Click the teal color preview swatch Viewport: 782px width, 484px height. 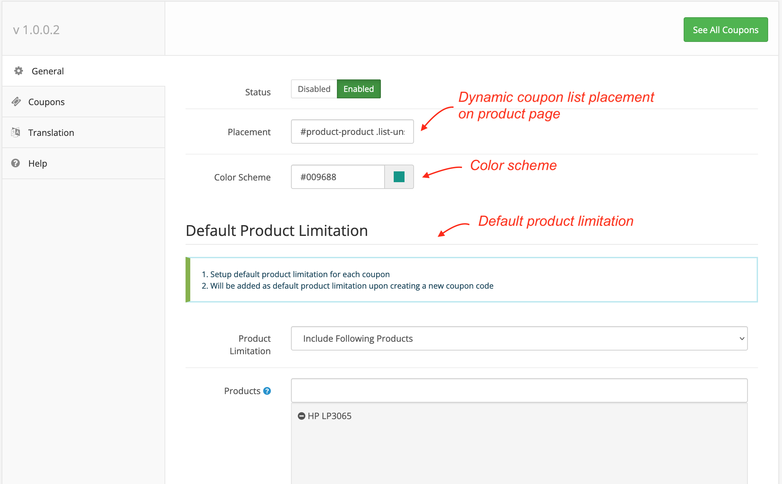click(x=399, y=177)
